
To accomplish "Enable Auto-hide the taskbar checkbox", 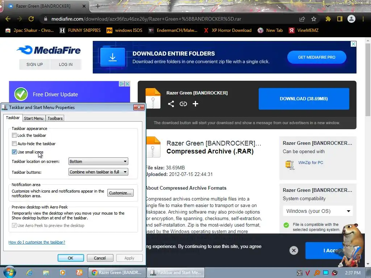I will pos(14,143).
